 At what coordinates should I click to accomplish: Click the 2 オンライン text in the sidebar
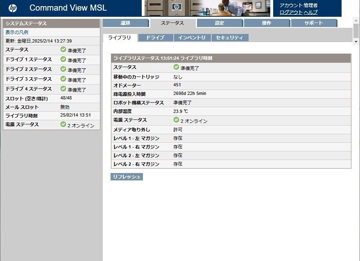[x=81, y=126]
